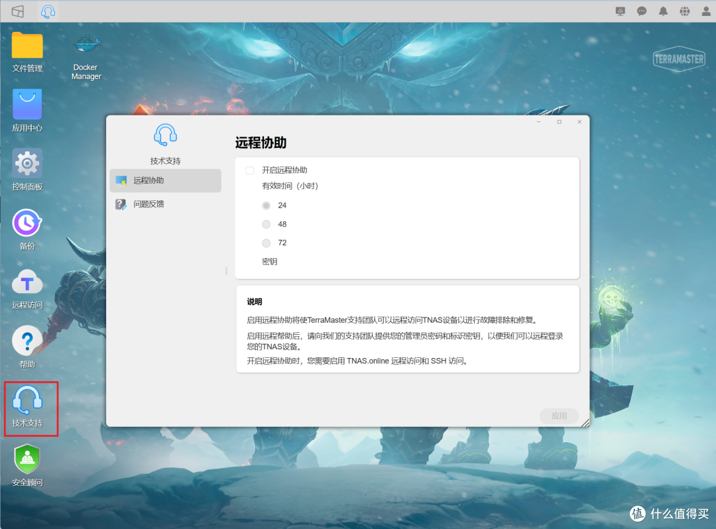Launch Docker Manager from the desktop

(86, 58)
